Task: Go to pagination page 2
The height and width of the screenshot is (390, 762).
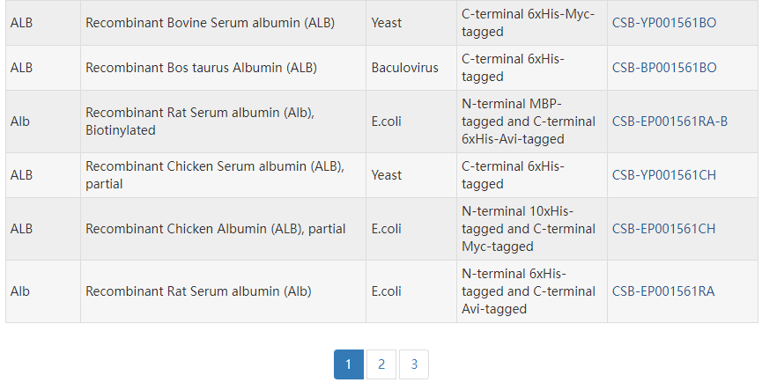Action: (381, 364)
